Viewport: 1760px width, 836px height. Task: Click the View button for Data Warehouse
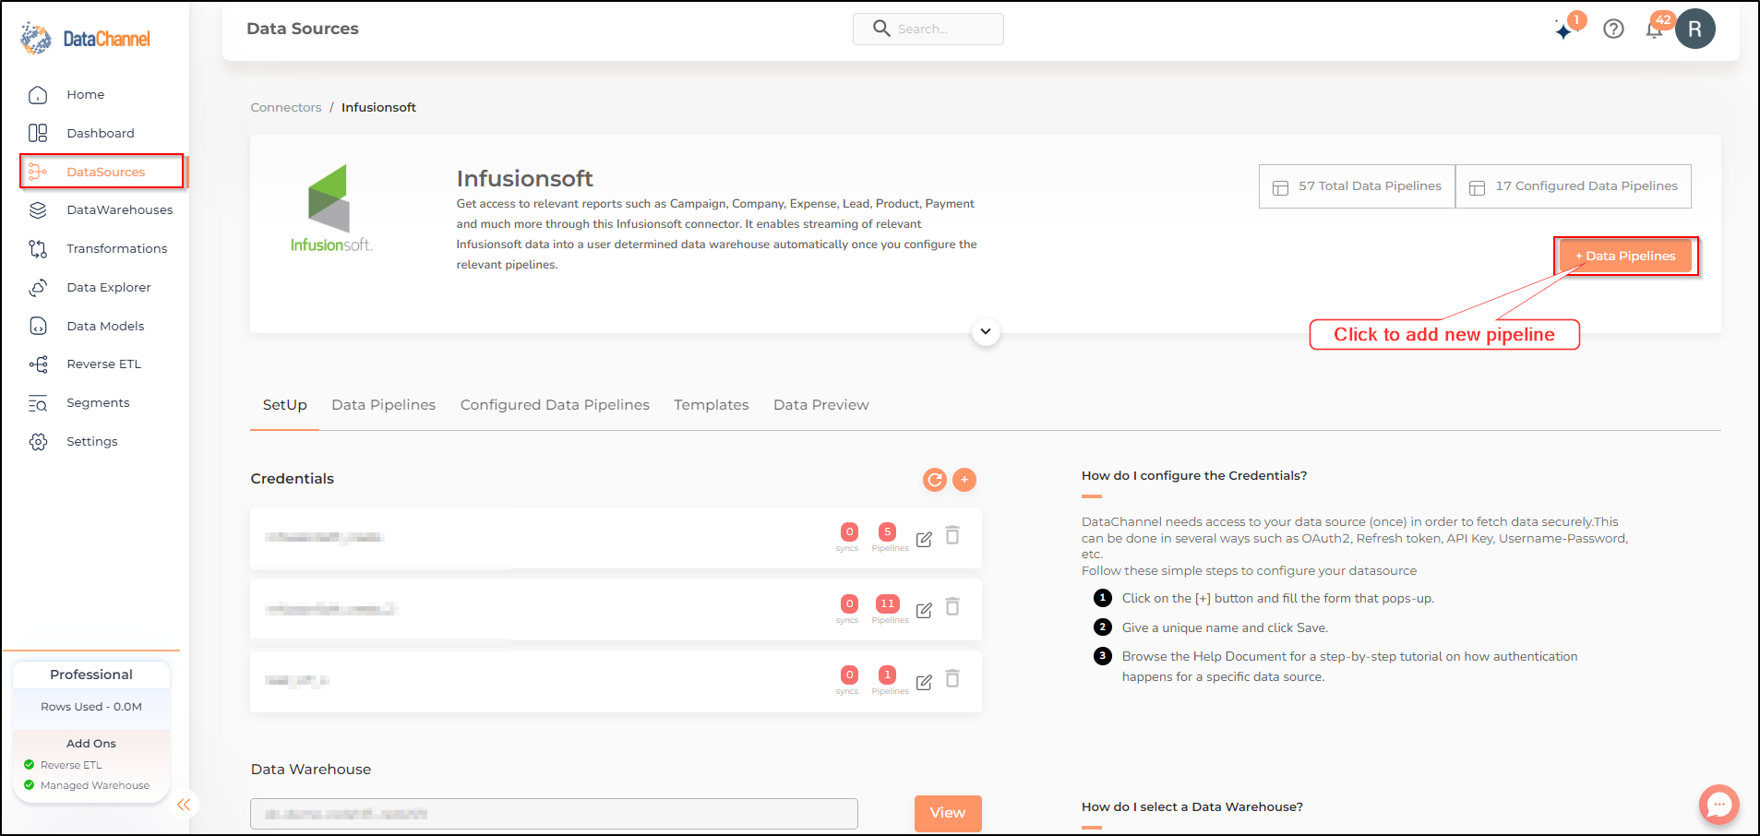click(948, 813)
